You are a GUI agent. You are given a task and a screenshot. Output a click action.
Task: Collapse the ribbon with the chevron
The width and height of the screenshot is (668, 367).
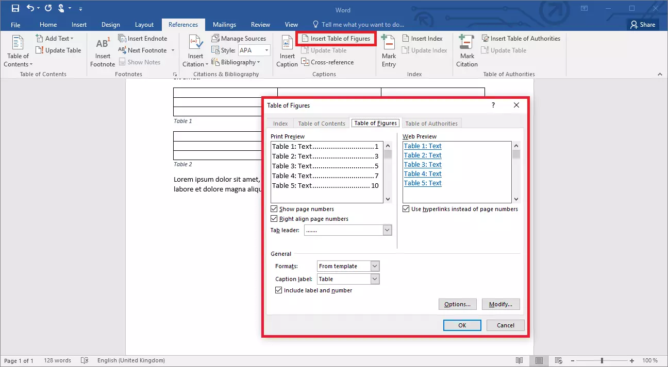[x=660, y=74]
